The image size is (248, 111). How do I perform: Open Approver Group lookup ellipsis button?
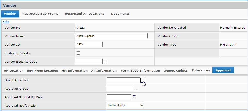click(137, 89)
